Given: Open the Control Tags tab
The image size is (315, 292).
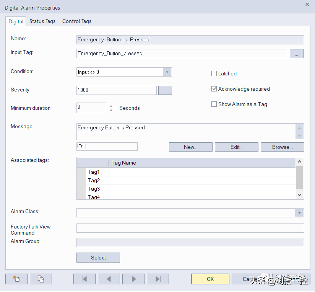Looking at the screenshot, I should coord(77,21).
